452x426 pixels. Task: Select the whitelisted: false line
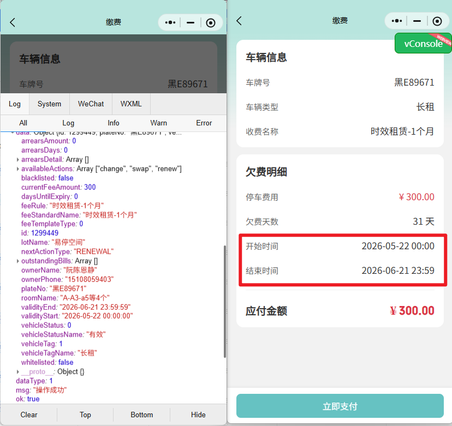tap(47, 362)
